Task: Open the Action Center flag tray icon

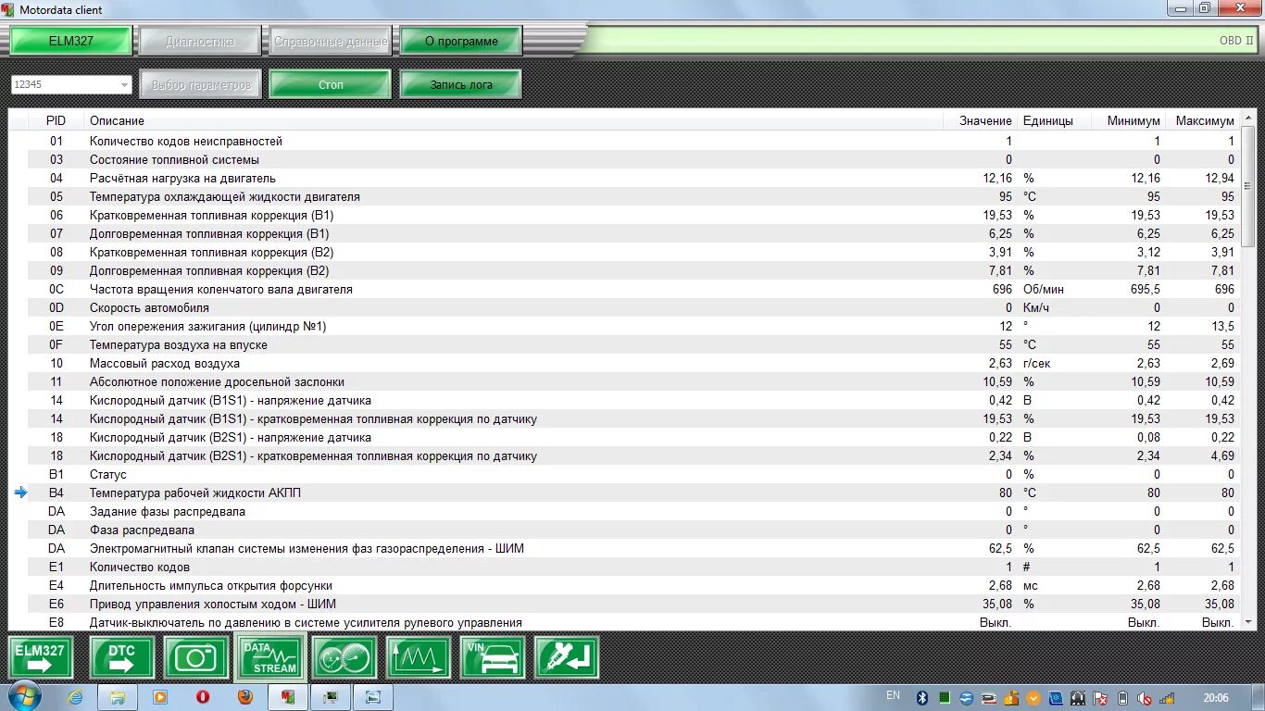Action: pos(1101,698)
